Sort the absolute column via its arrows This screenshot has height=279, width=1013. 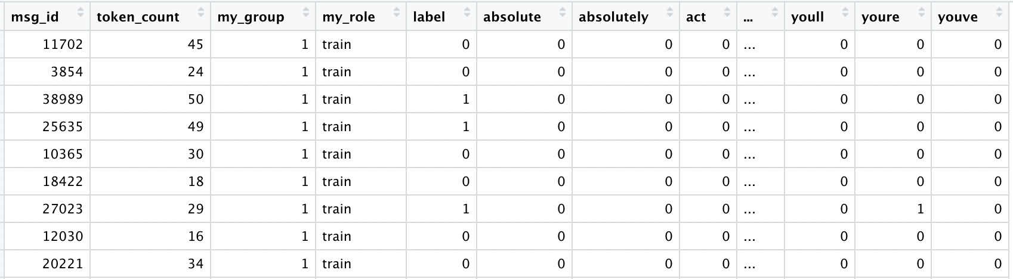(563, 12)
